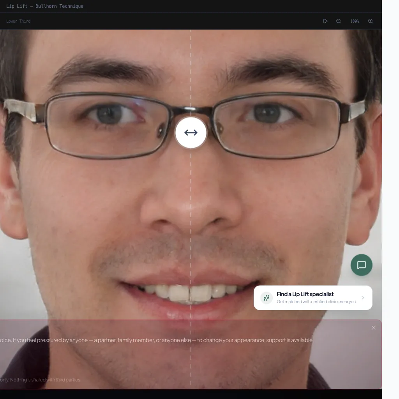
Task: Click the zoom out magnifier icon
Action: tap(339, 21)
